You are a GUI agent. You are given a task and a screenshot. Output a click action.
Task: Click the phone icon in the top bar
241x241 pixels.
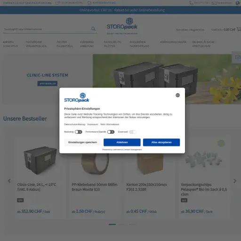pyautogui.click(x=191, y=3)
